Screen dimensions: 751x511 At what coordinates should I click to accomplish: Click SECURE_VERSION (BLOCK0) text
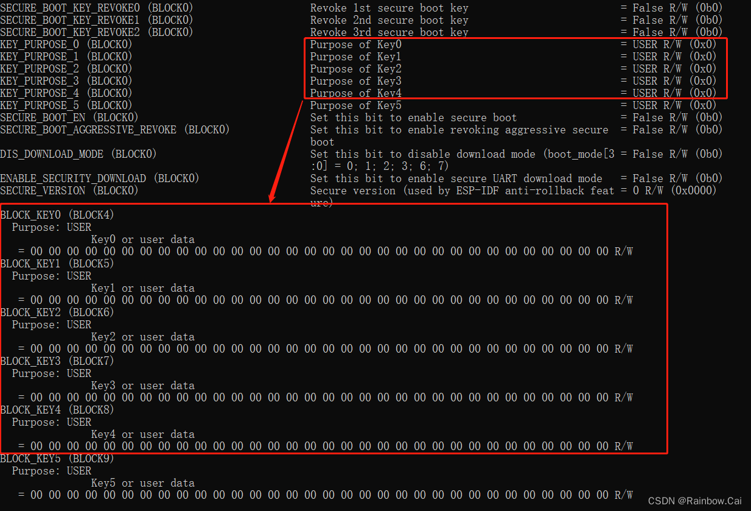[69, 191]
